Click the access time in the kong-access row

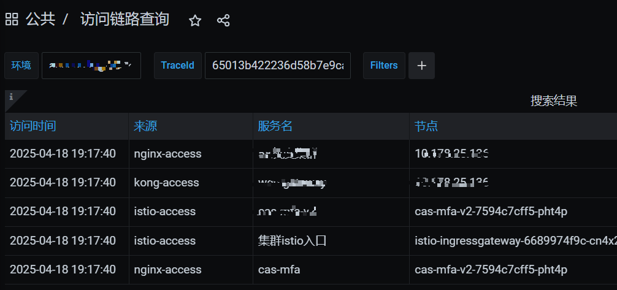pyautogui.click(x=63, y=183)
